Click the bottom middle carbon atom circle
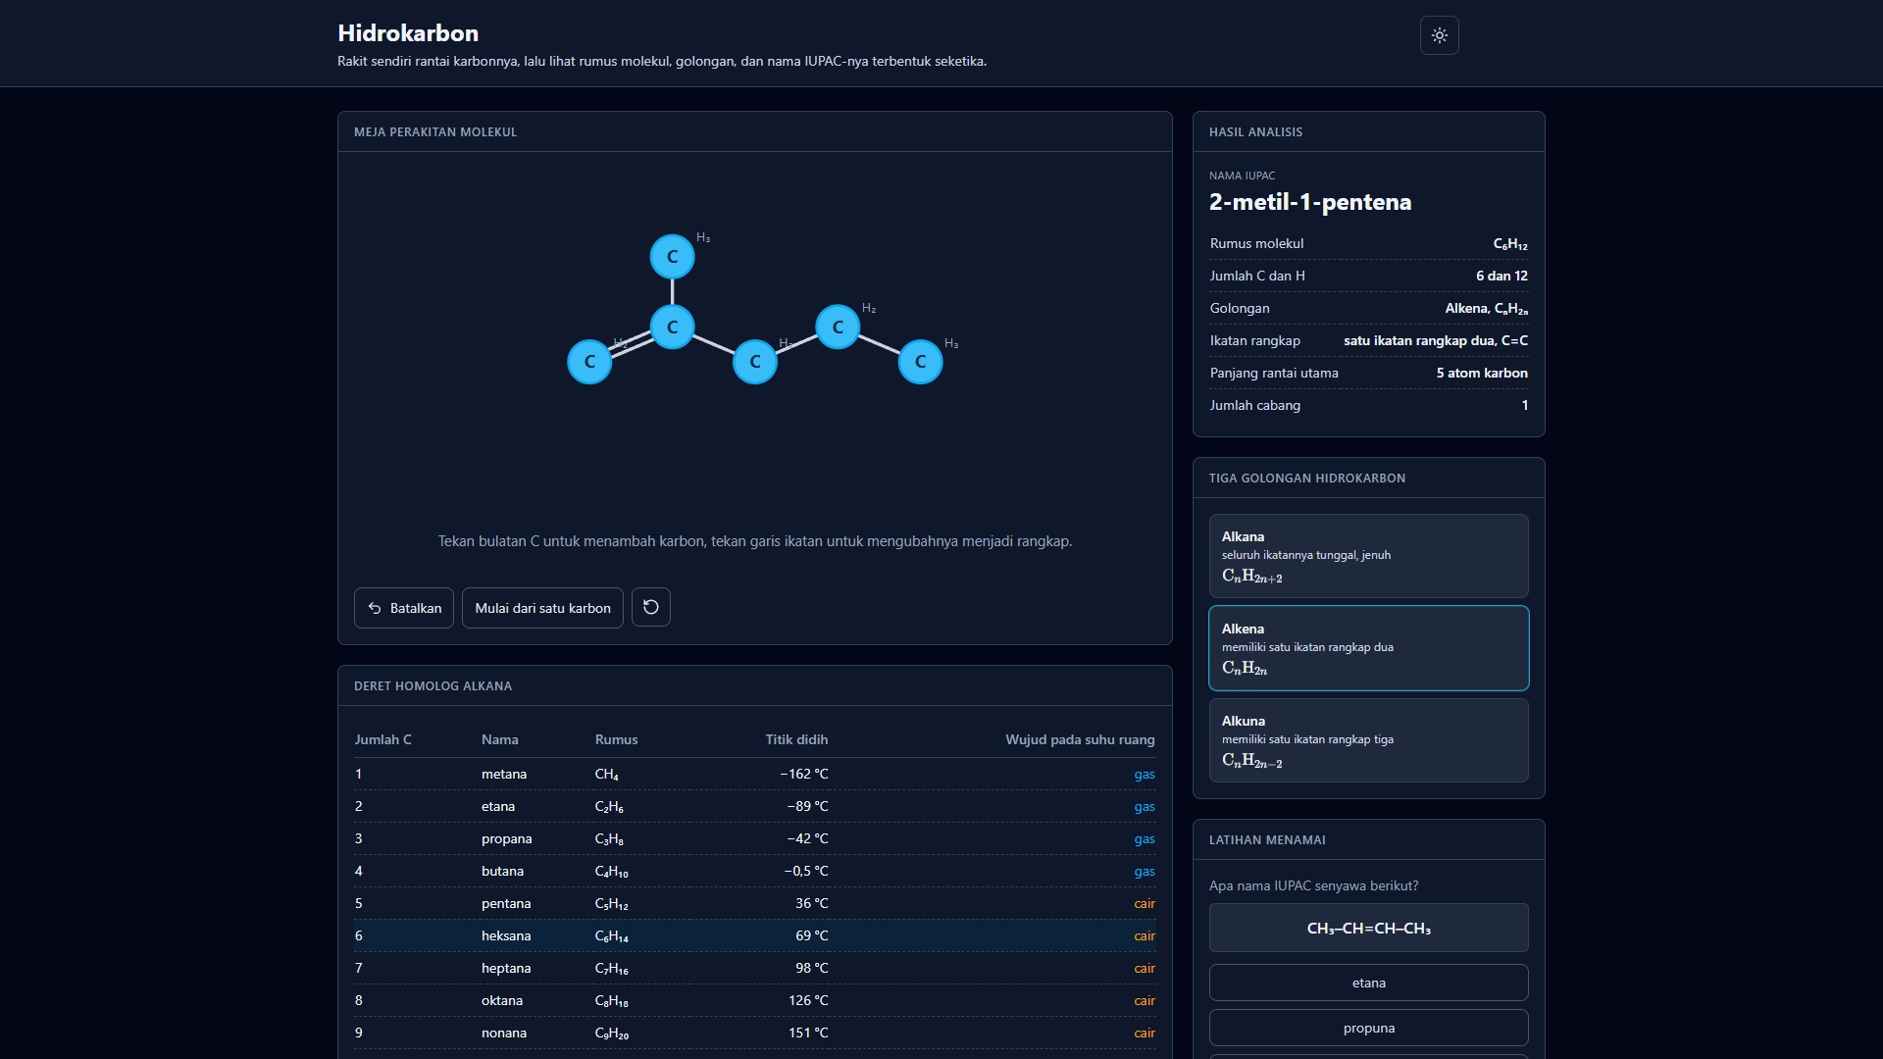This screenshot has width=1883, height=1059. click(754, 362)
